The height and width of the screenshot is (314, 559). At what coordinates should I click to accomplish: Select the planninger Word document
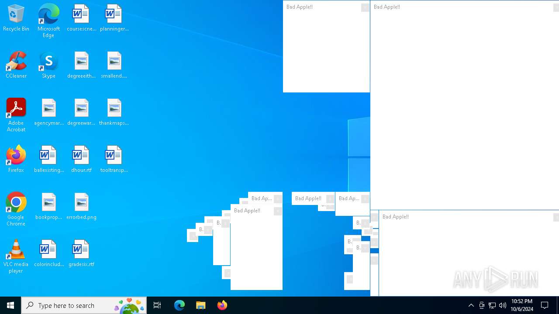point(114,18)
